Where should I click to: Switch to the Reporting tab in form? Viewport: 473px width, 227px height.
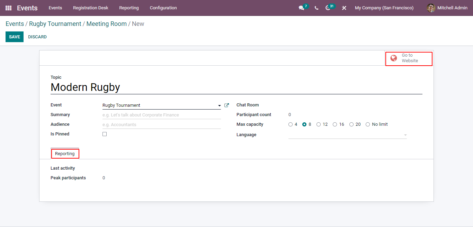(x=65, y=154)
